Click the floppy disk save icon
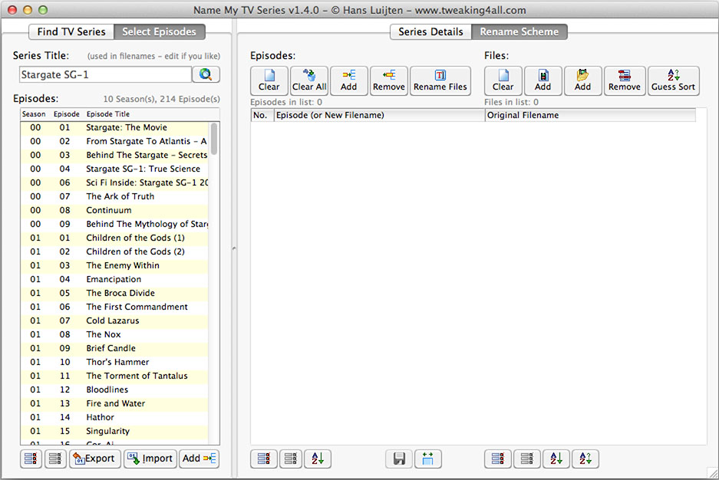This screenshot has width=719, height=480. [399, 459]
